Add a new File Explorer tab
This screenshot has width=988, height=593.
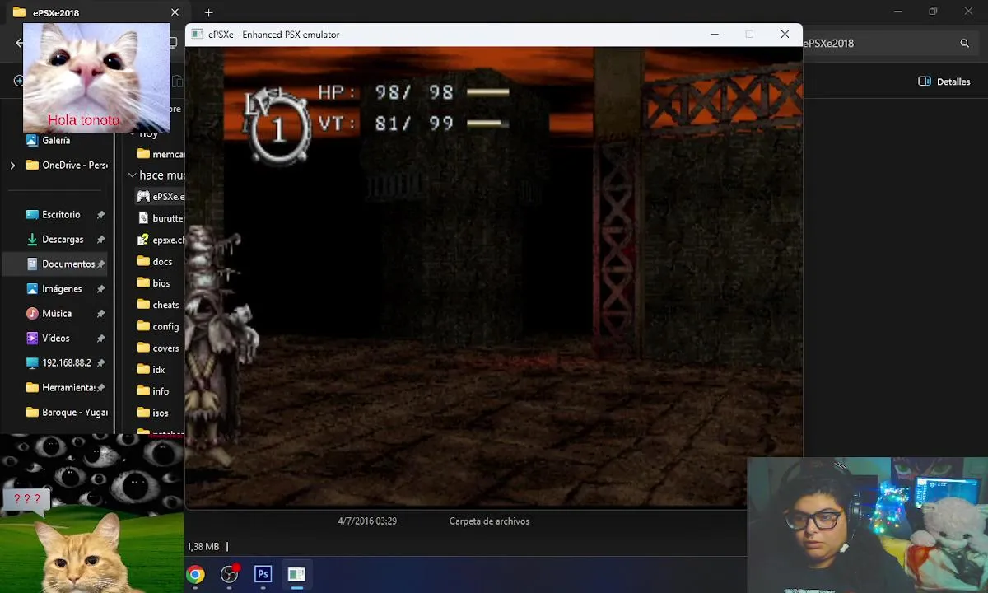208,12
